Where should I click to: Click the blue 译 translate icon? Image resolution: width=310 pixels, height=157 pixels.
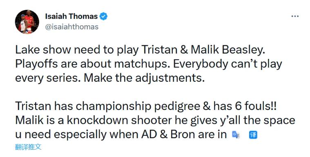253,135
